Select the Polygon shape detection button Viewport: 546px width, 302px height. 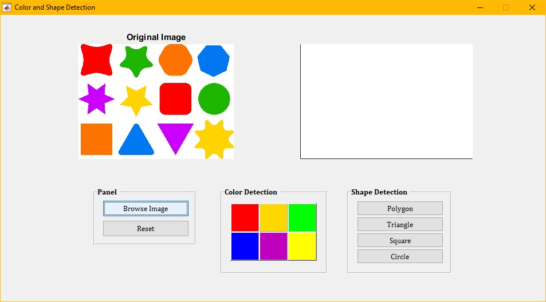tap(400, 209)
